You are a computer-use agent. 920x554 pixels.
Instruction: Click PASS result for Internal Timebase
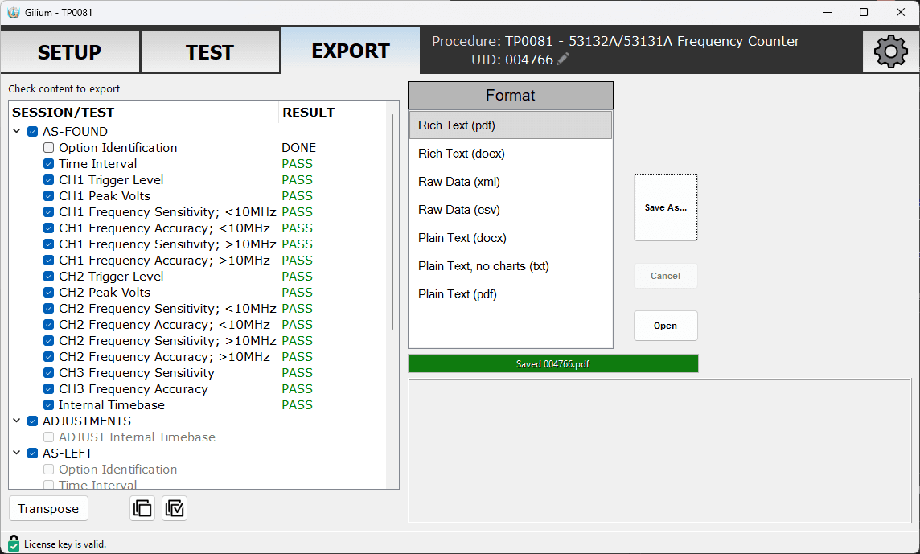tap(297, 405)
